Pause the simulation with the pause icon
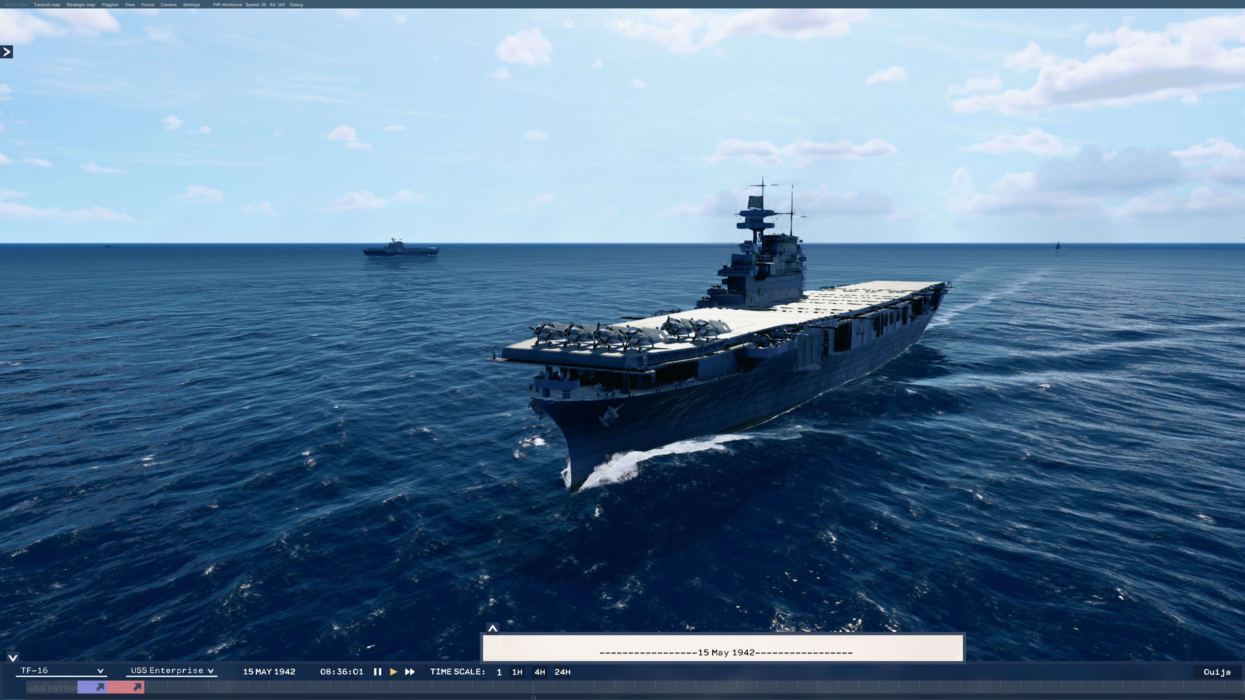This screenshot has height=700, width=1245. 377,671
